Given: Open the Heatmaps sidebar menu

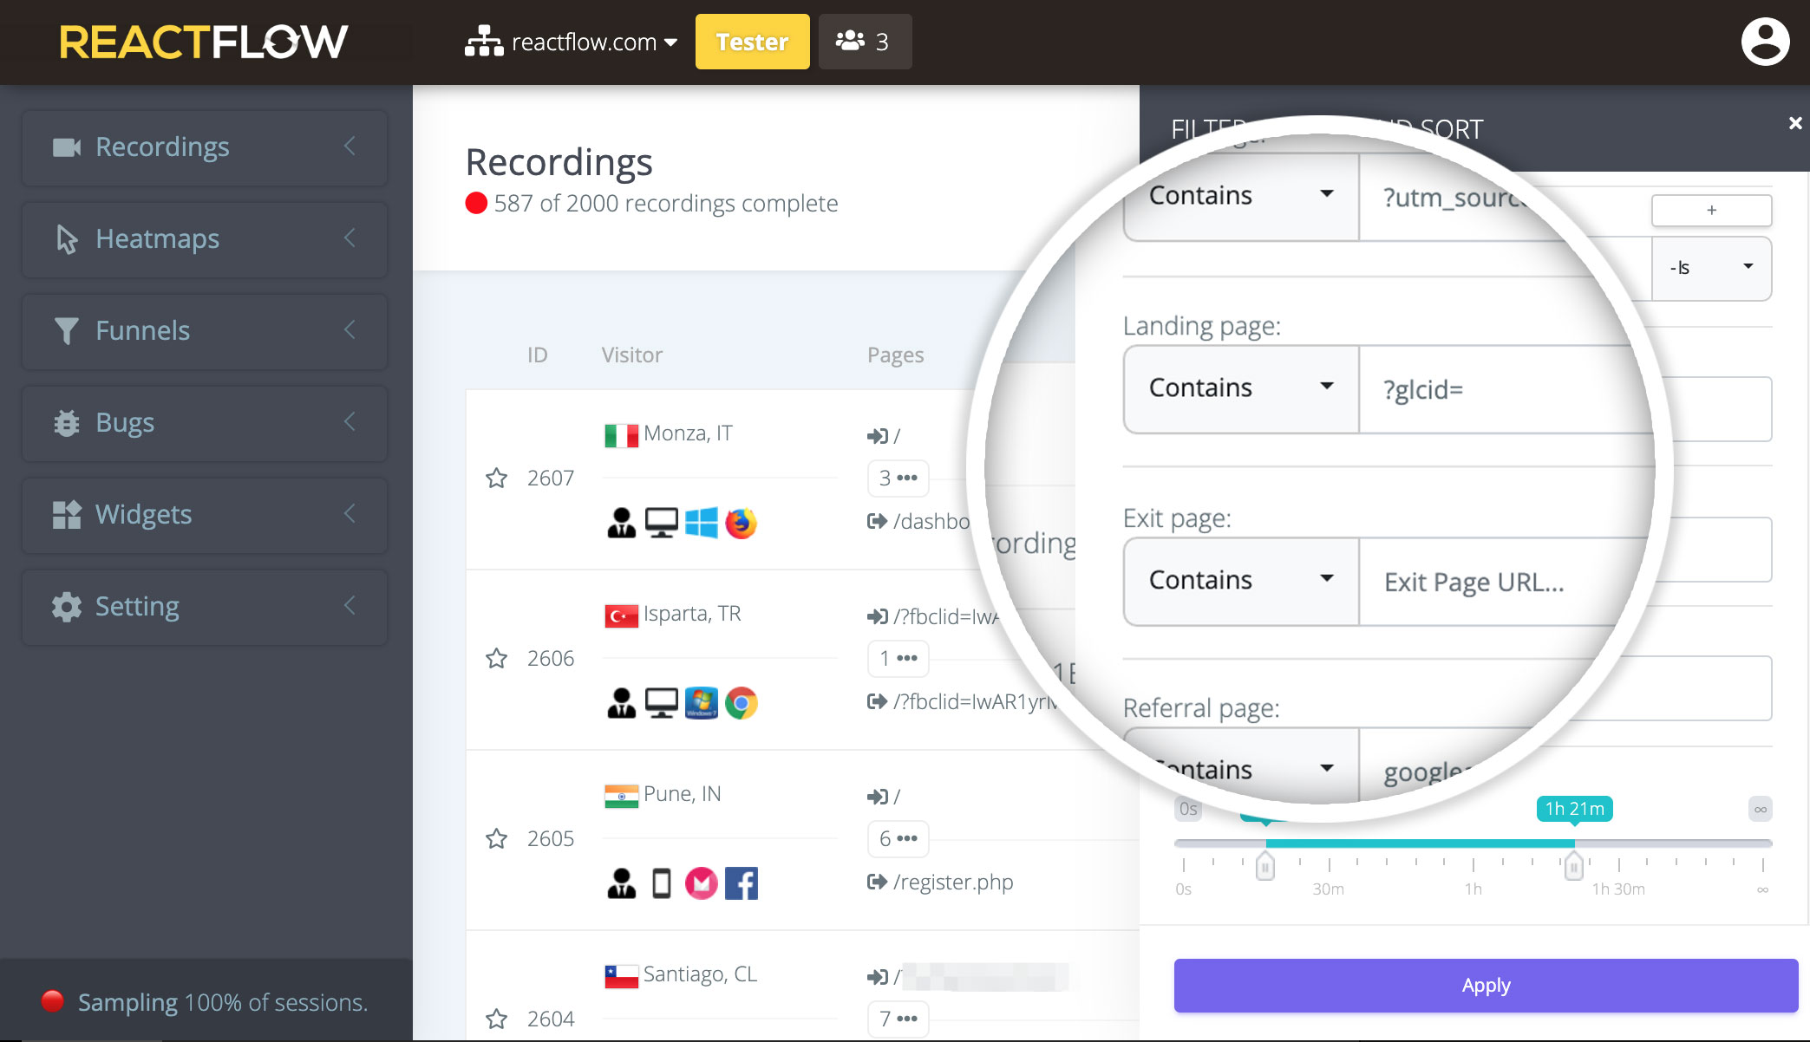Looking at the screenshot, I should tap(205, 239).
